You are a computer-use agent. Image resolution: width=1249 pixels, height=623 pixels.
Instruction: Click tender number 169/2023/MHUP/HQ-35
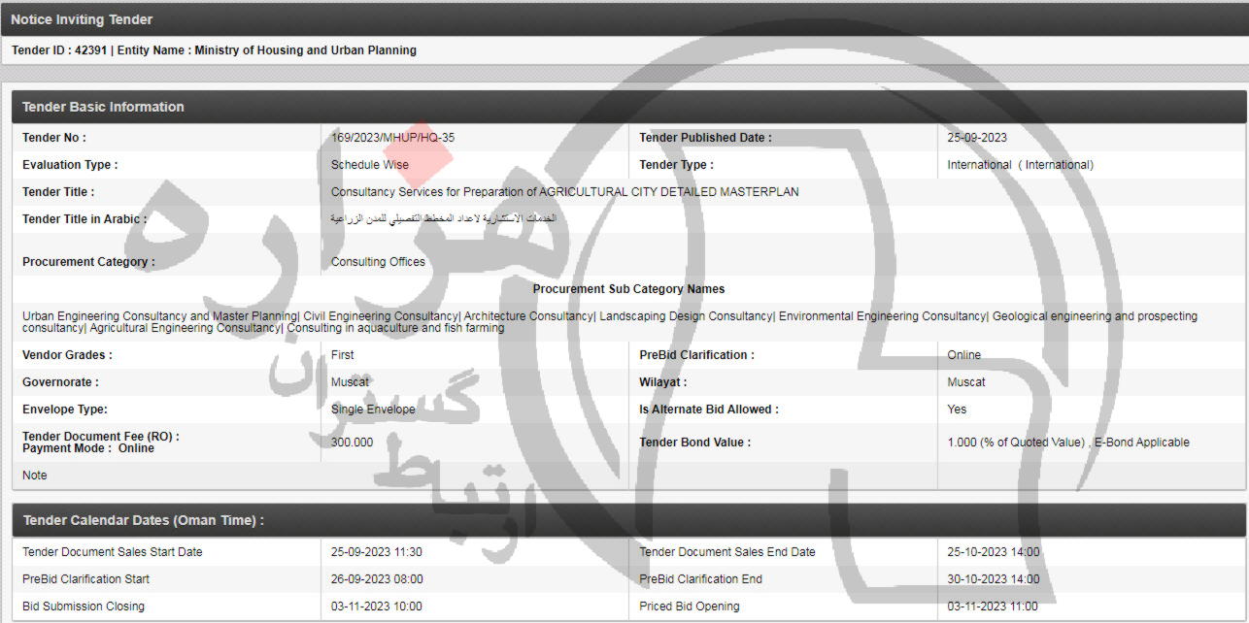[x=392, y=138]
